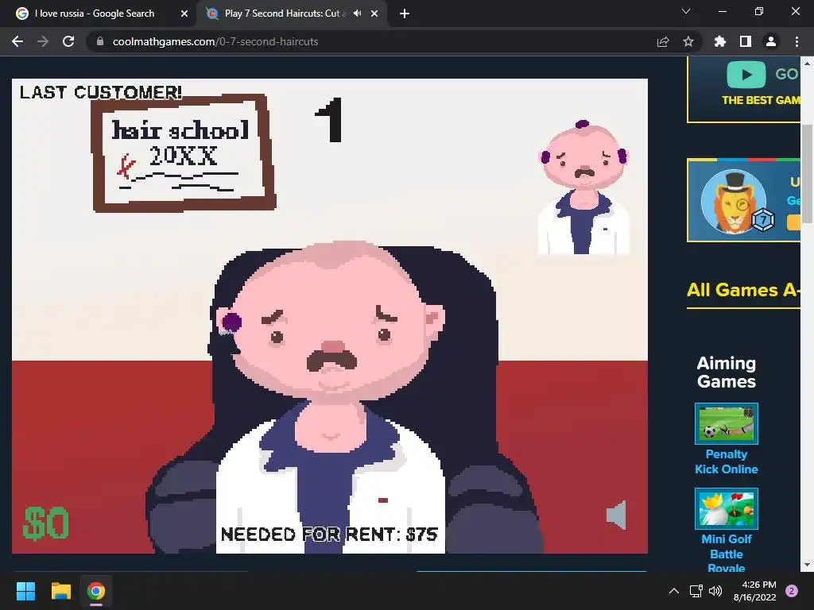Click the $0 money counter

[45, 523]
